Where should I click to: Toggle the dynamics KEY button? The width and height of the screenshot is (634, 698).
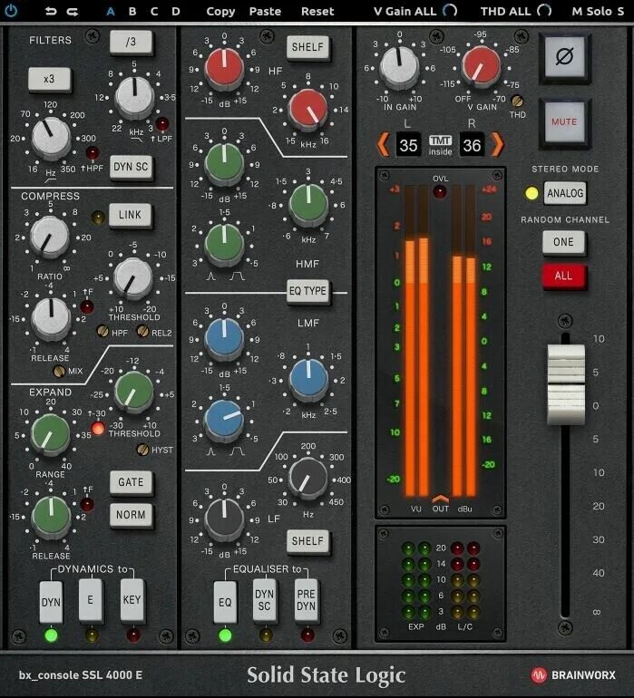[132, 599]
